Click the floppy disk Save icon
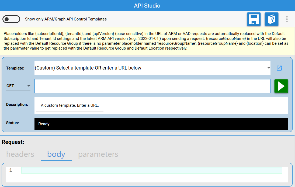 click(254, 19)
